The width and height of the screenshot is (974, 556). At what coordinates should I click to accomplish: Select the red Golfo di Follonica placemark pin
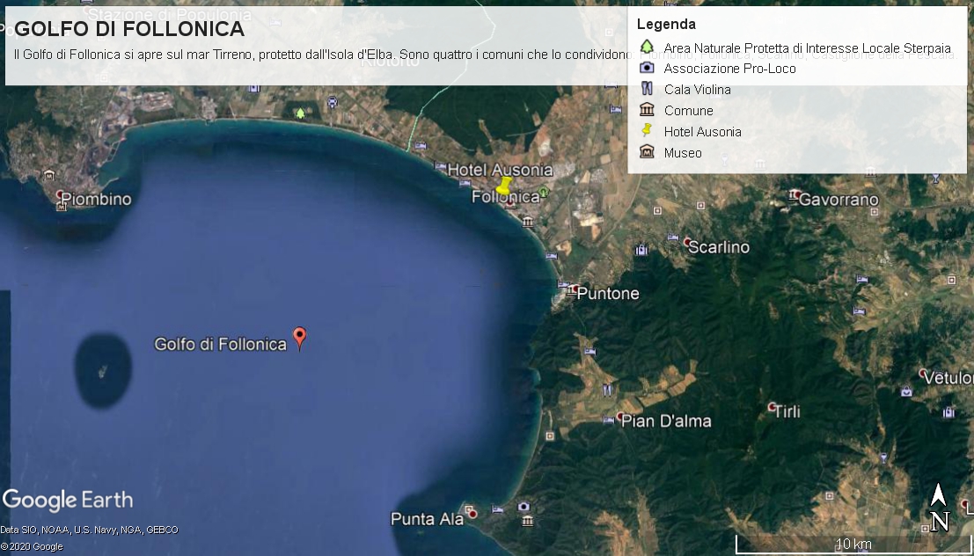click(x=299, y=339)
